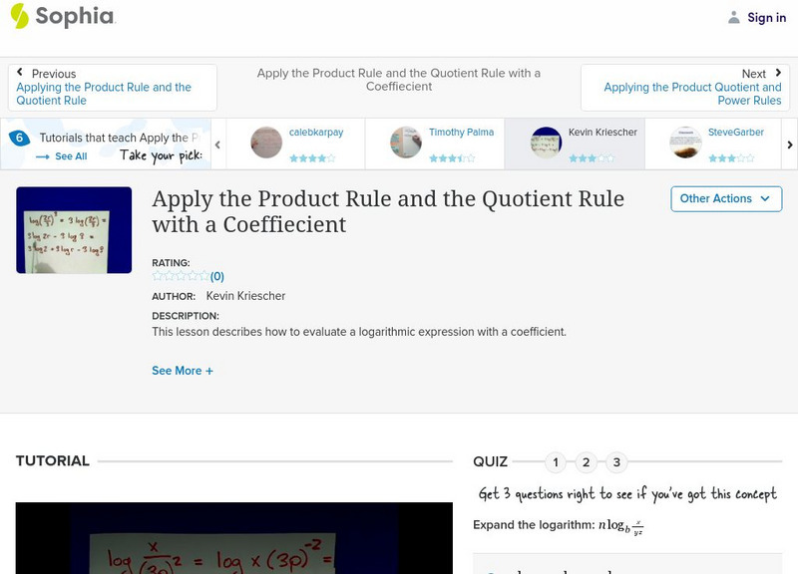
Task: Select quiz step 1
Action: pyautogui.click(x=556, y=461)
